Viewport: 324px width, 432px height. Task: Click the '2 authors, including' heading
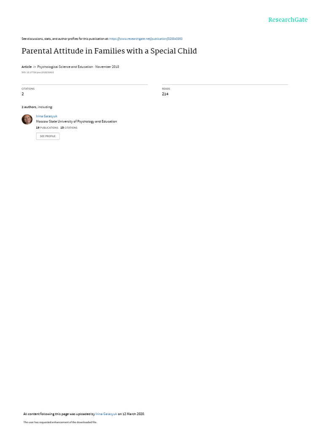click(37, 107)
